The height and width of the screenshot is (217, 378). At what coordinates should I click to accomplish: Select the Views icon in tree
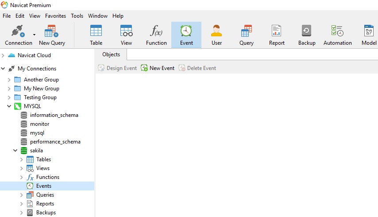30,168
